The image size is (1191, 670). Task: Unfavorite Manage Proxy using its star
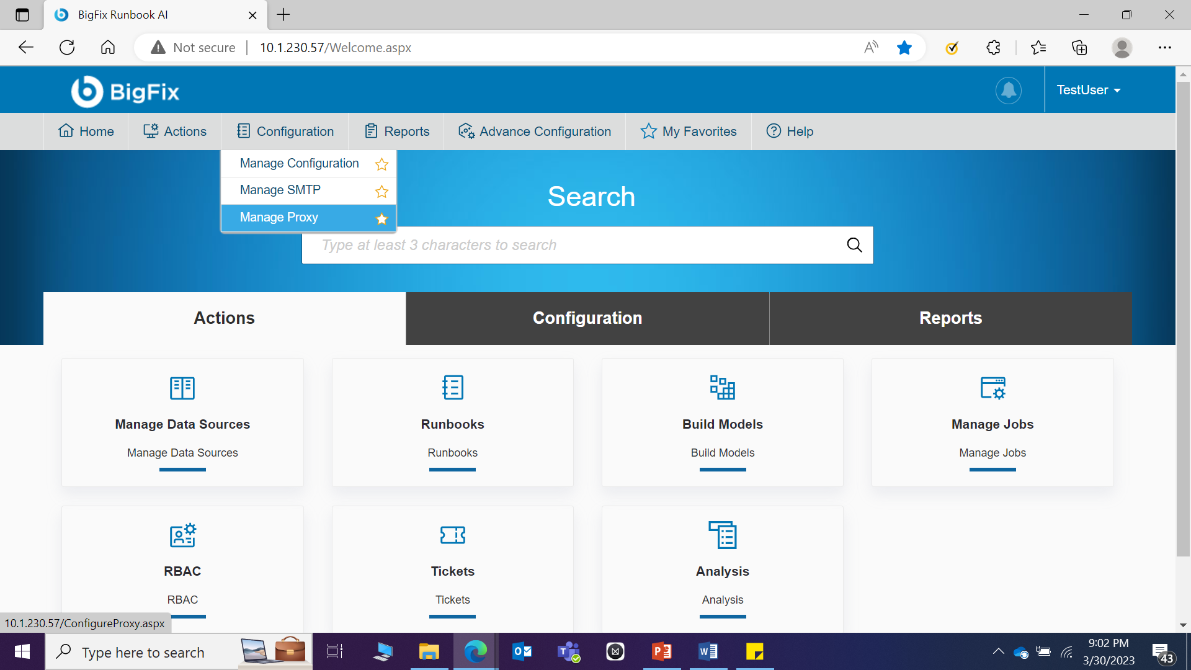(381, 219)
